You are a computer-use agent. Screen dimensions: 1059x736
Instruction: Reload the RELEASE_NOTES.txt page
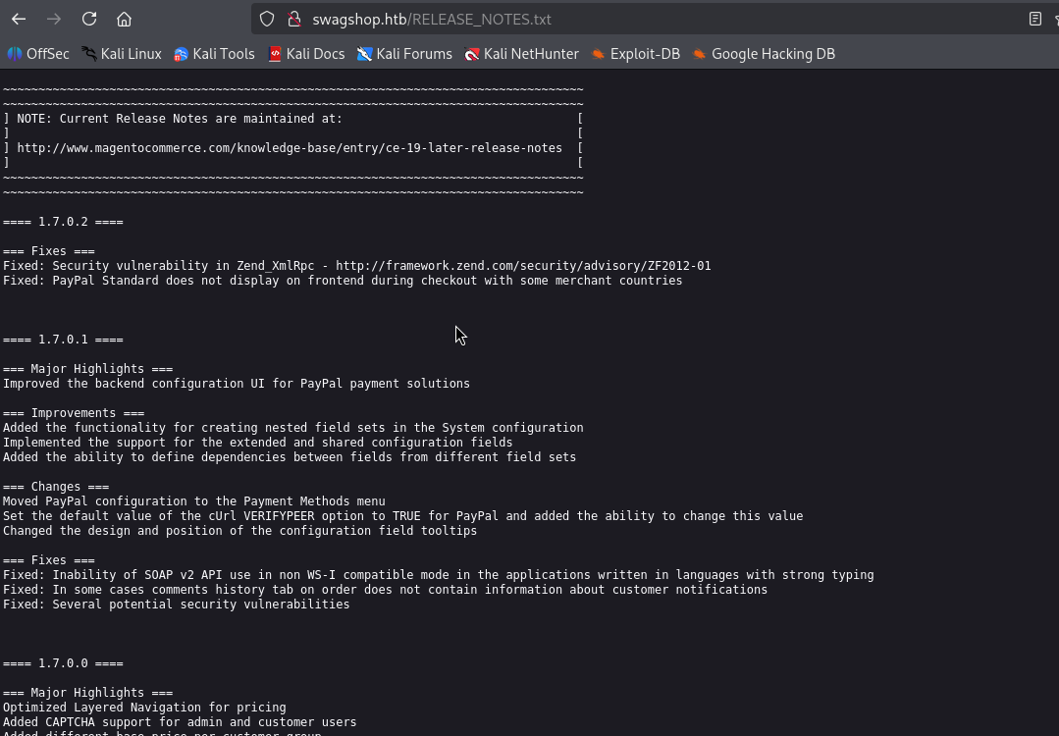pyautogui.click(x=89, y=19)
